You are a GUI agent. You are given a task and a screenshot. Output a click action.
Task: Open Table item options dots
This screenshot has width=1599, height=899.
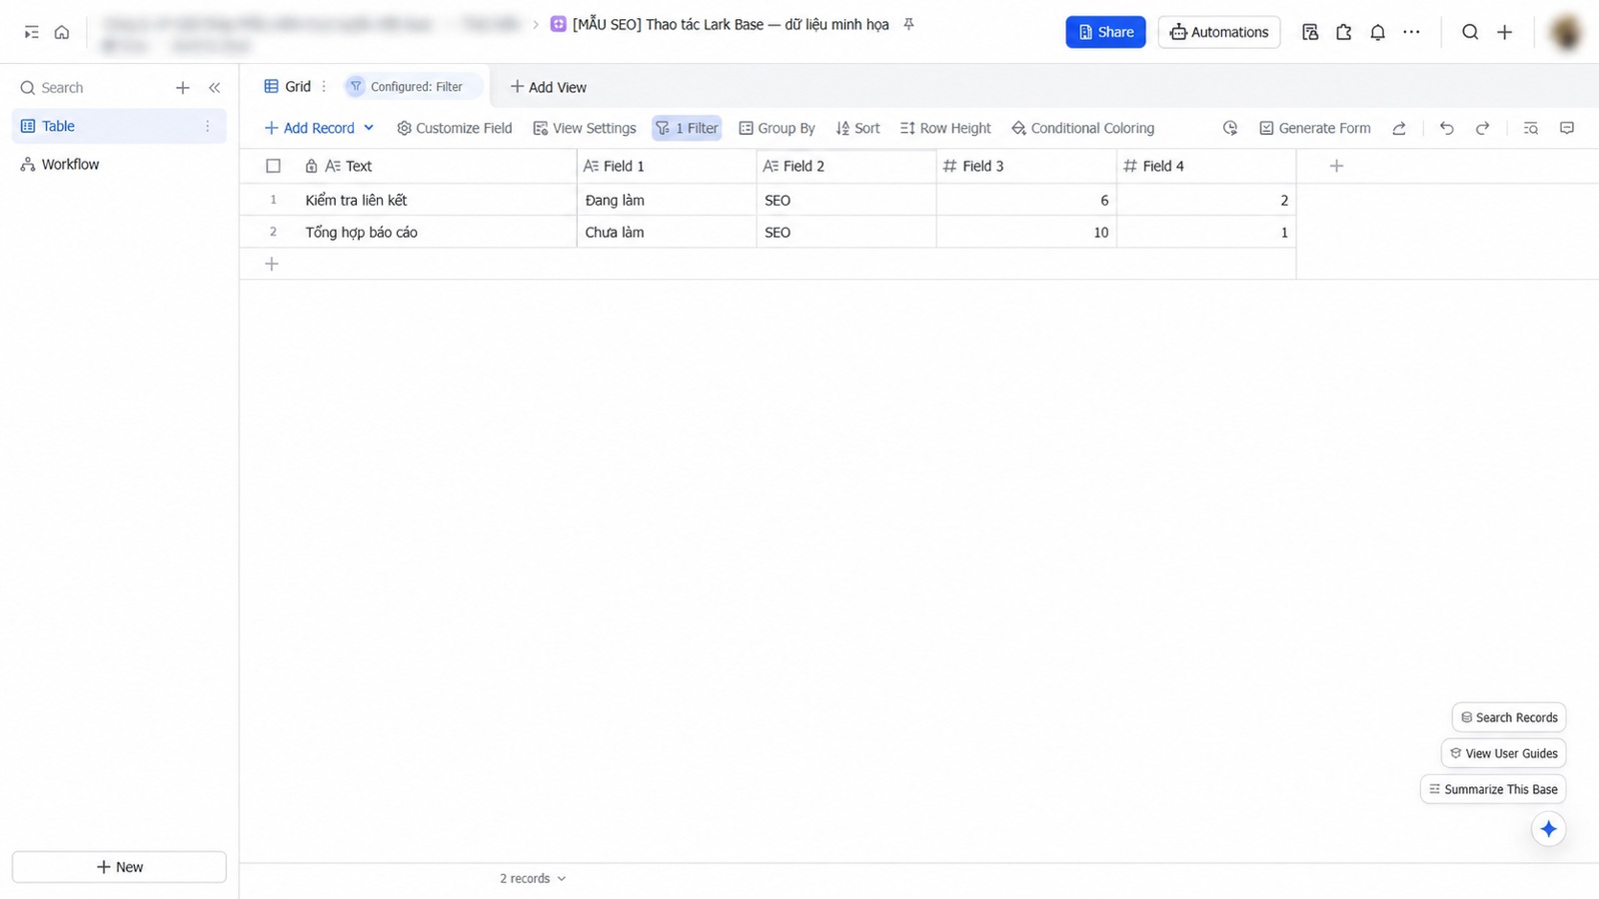(x=208, y=126)
